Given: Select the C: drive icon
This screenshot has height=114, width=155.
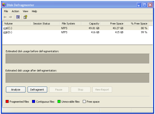Looking at the screenshot, I should [x=5, y=28].
